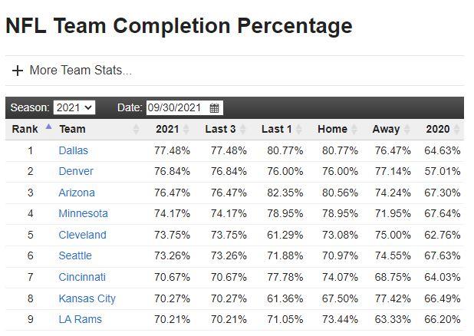Open the LA Rams team link
The width and height of the screenshot is (474, 336).
(x=80, y=319)
